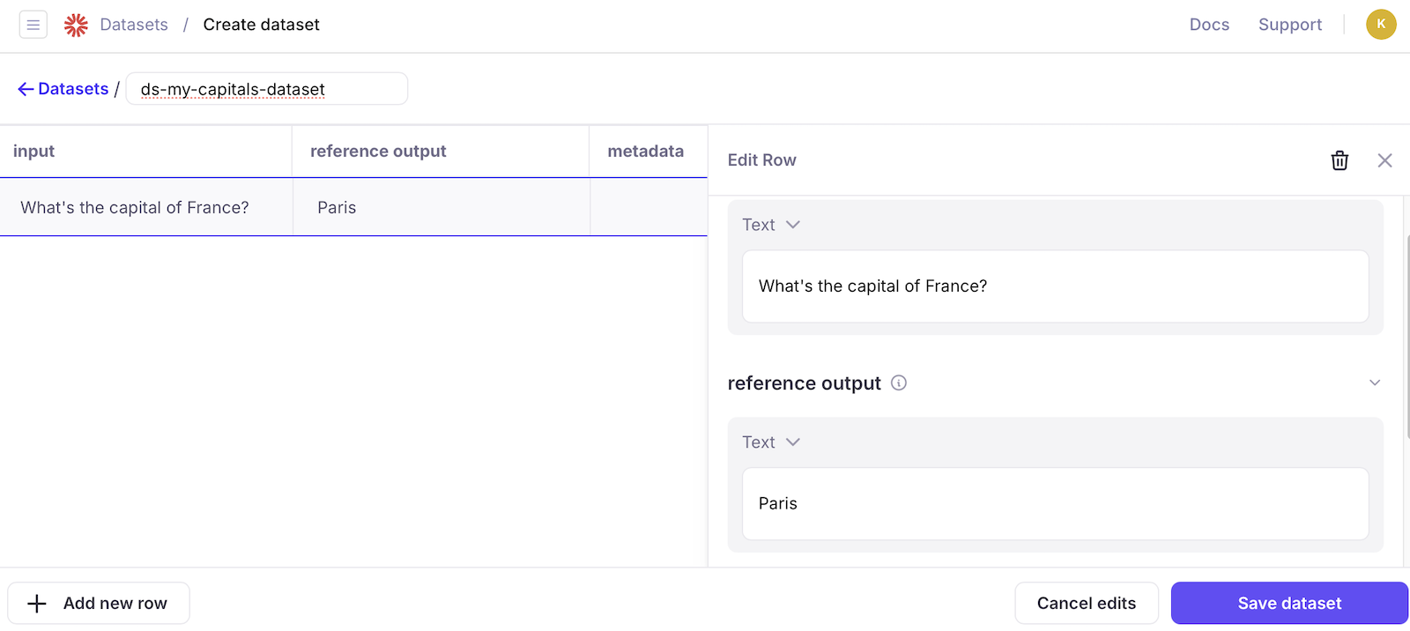
Task: Close the Edit Row panel
Action: click(1384, 160)
